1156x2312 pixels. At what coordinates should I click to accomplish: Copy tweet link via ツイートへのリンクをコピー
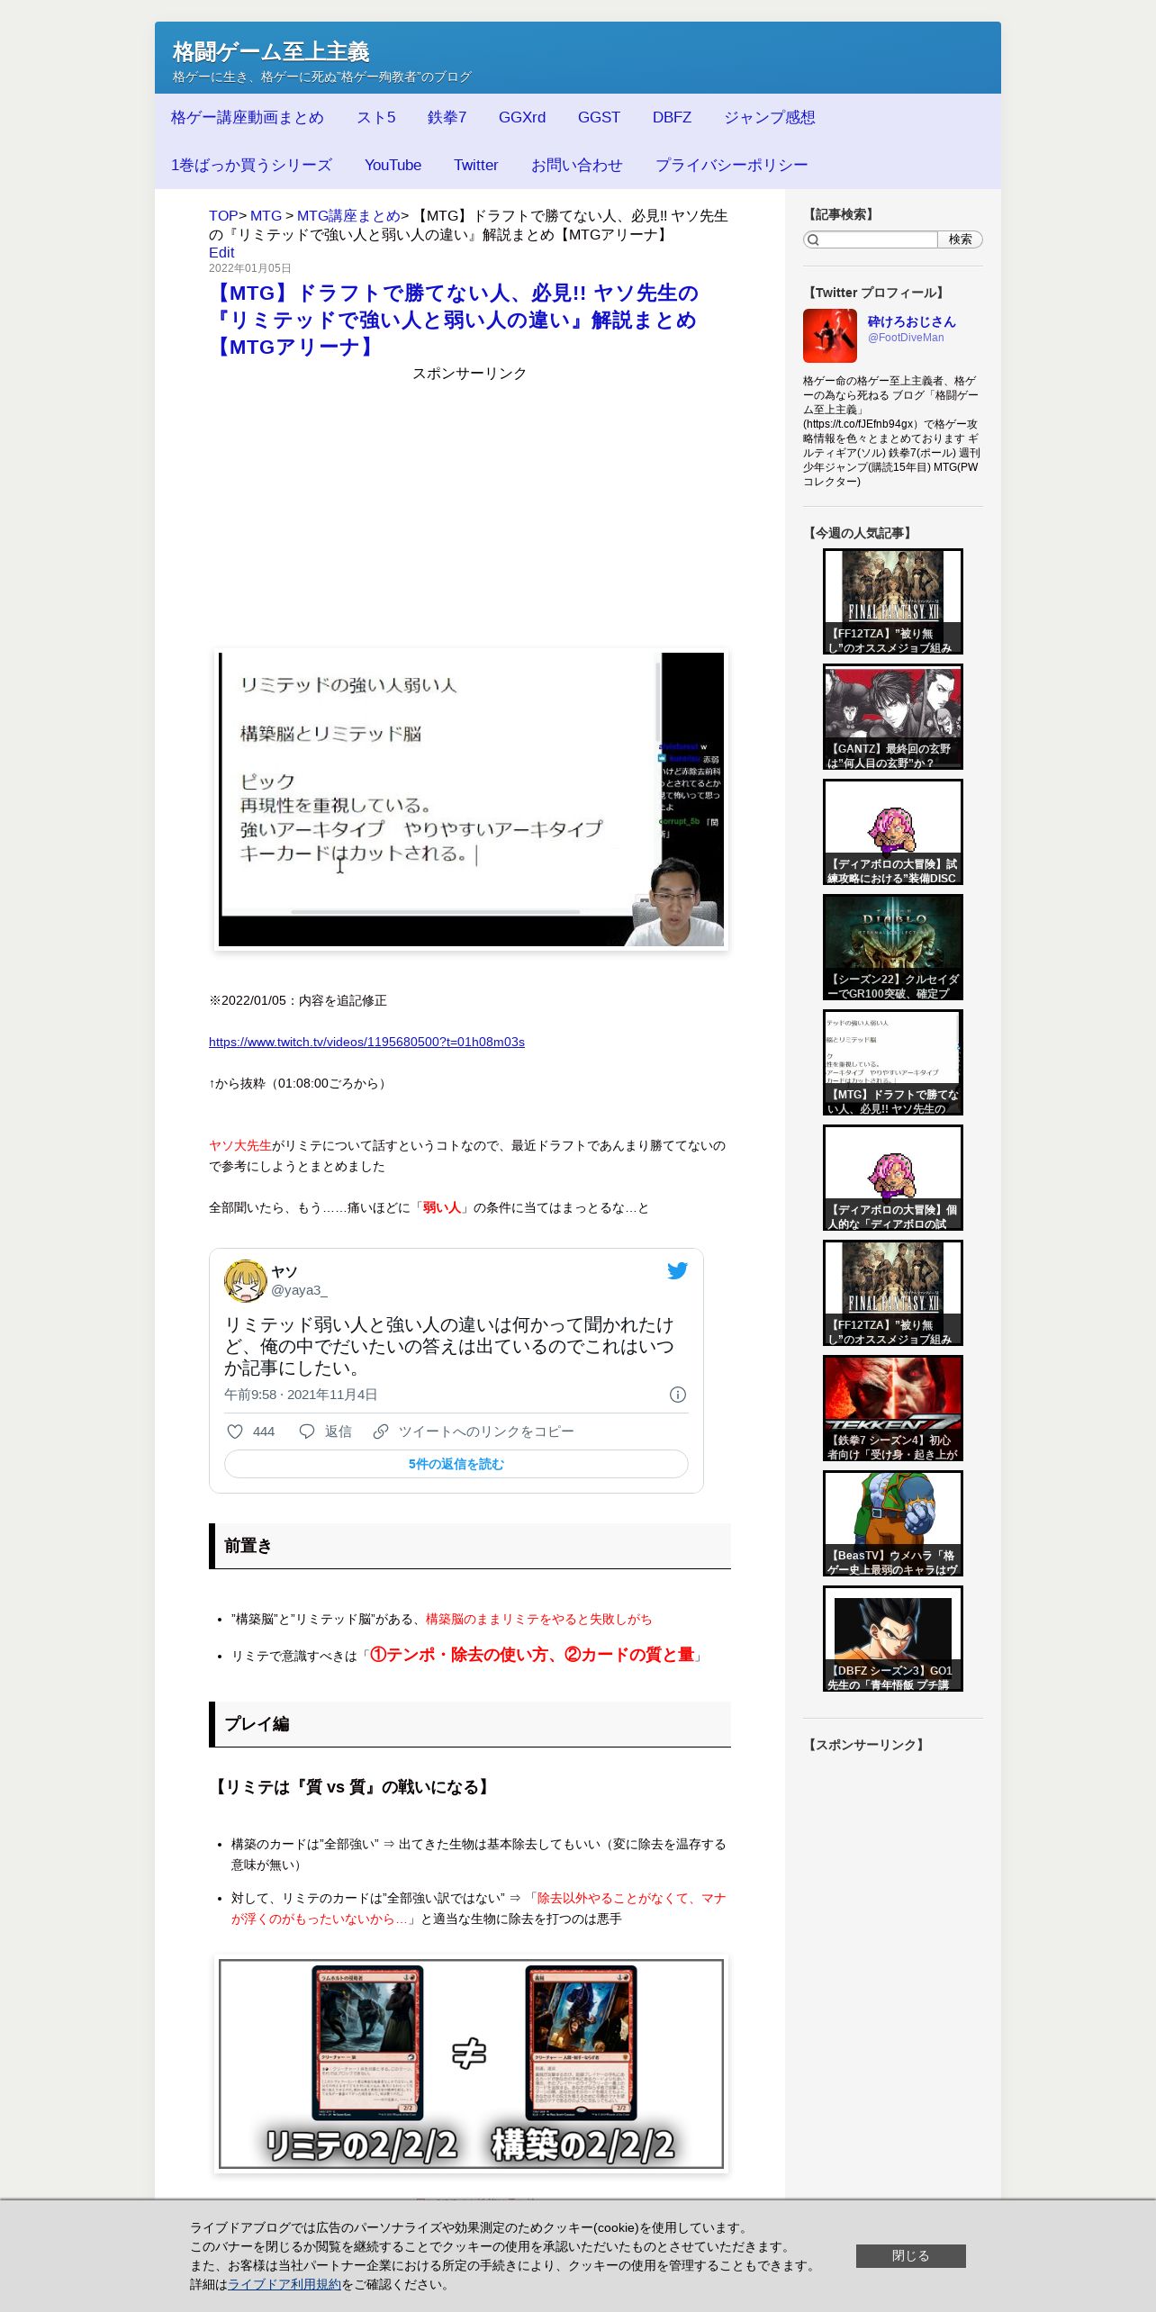point(474,1431)
